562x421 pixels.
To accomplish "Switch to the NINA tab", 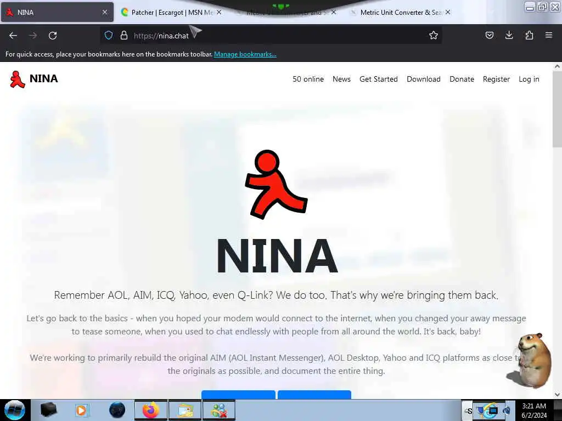I will click(57, 12).
